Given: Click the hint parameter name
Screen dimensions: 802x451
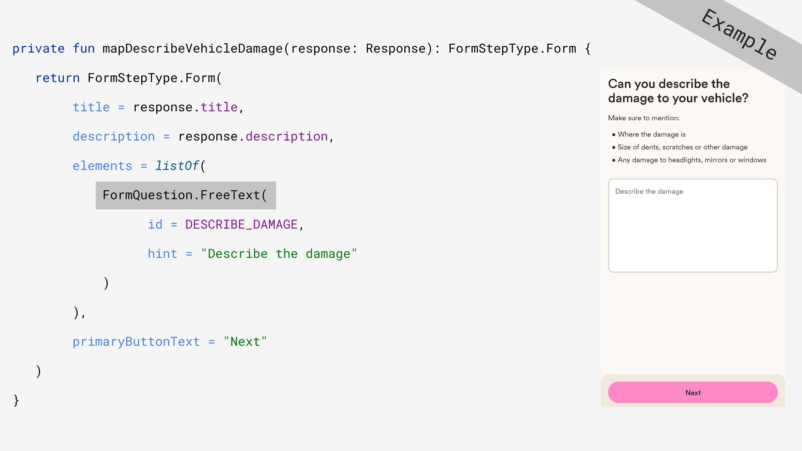Looking at the screenshot, I should tap(162, 254).
